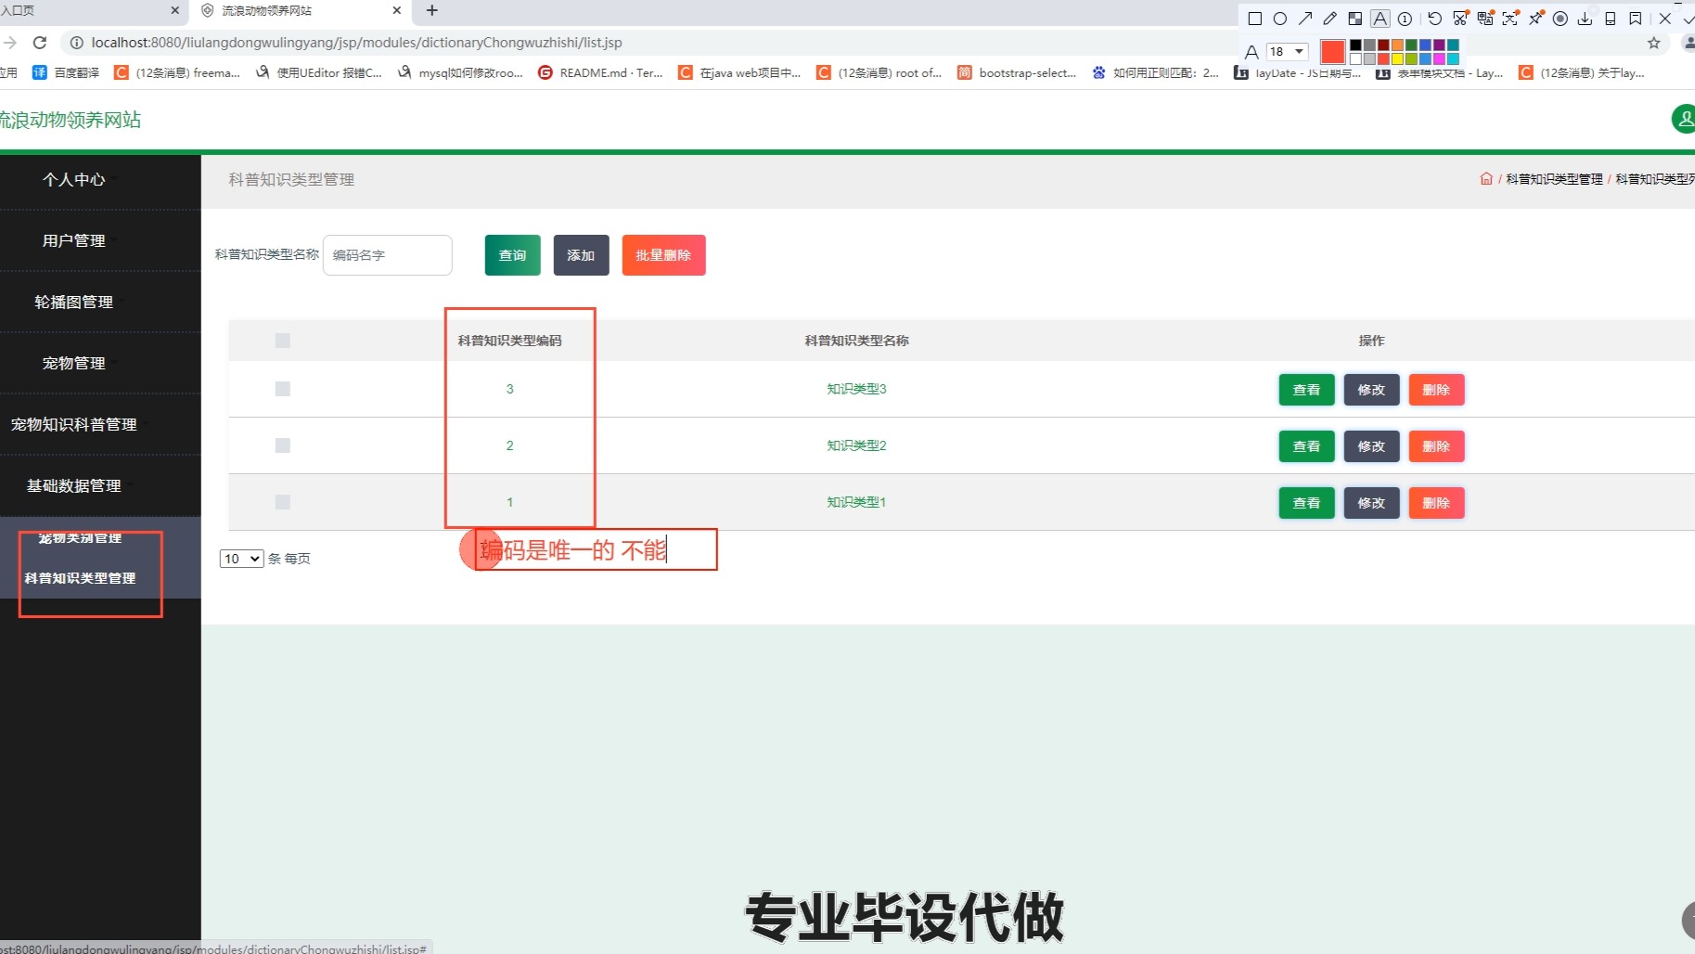Screen dimensions: 1695x954
Task: Open 用户管理 in the sidebar
Action: (x=74, y=241)
